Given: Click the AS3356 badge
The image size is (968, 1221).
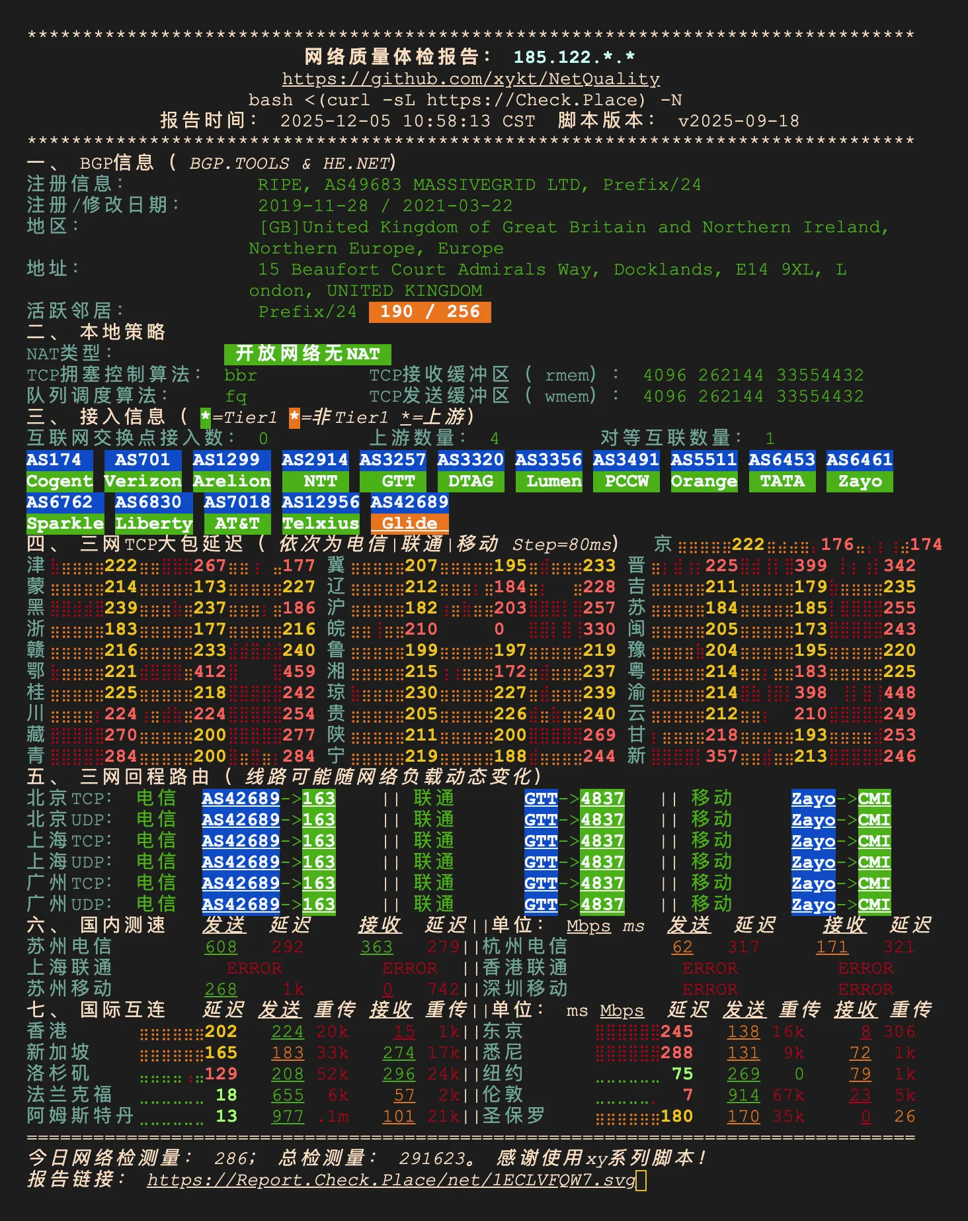Looking at the screenshot, I should [x=549, y=460].
